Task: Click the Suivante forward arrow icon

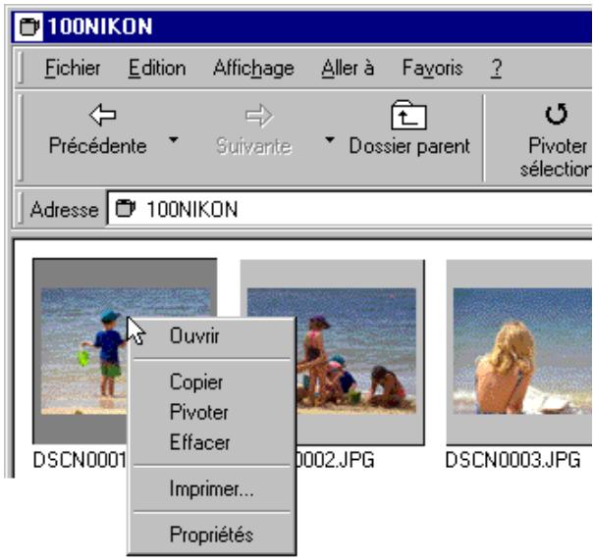Action: (259, 116)
